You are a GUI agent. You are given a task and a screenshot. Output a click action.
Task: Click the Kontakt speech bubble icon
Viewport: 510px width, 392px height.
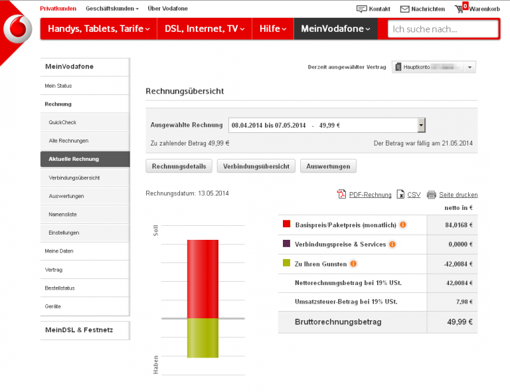click(361, 9)
